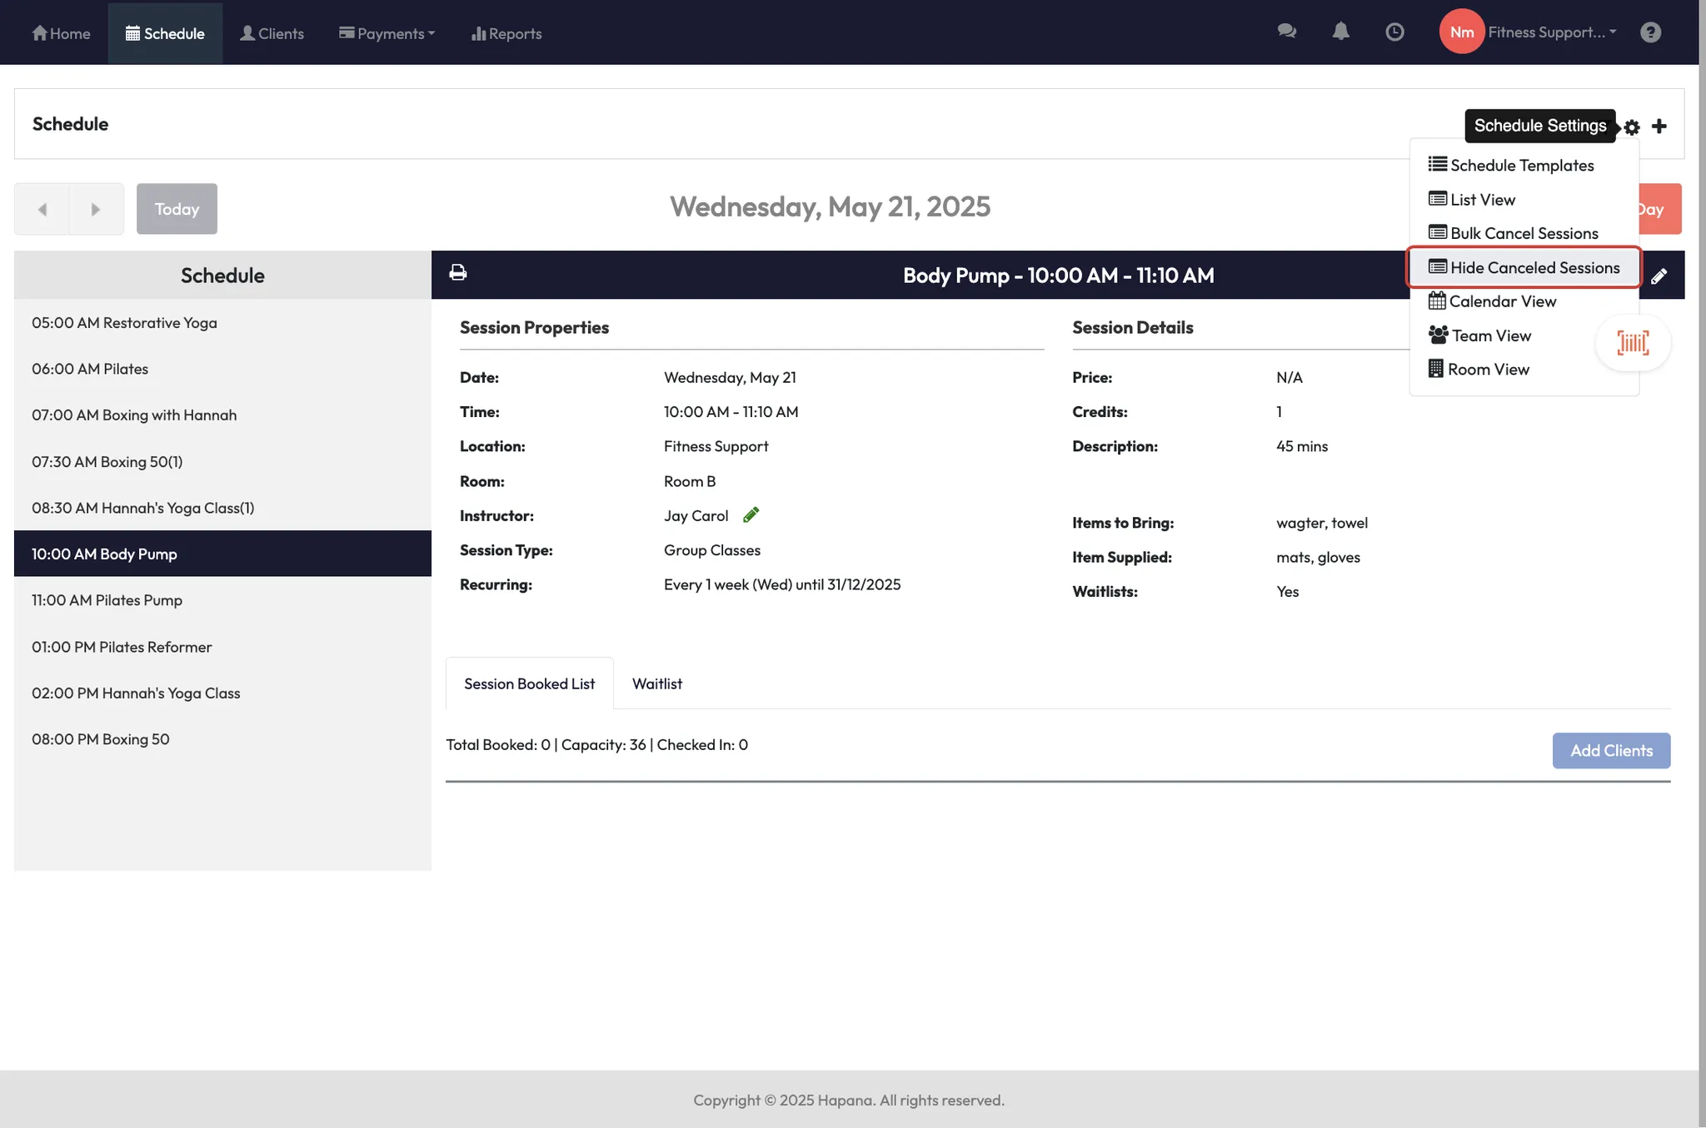1706x1128 pixels.
Task: Click the barcode scanner icon
Action: 1633,343
